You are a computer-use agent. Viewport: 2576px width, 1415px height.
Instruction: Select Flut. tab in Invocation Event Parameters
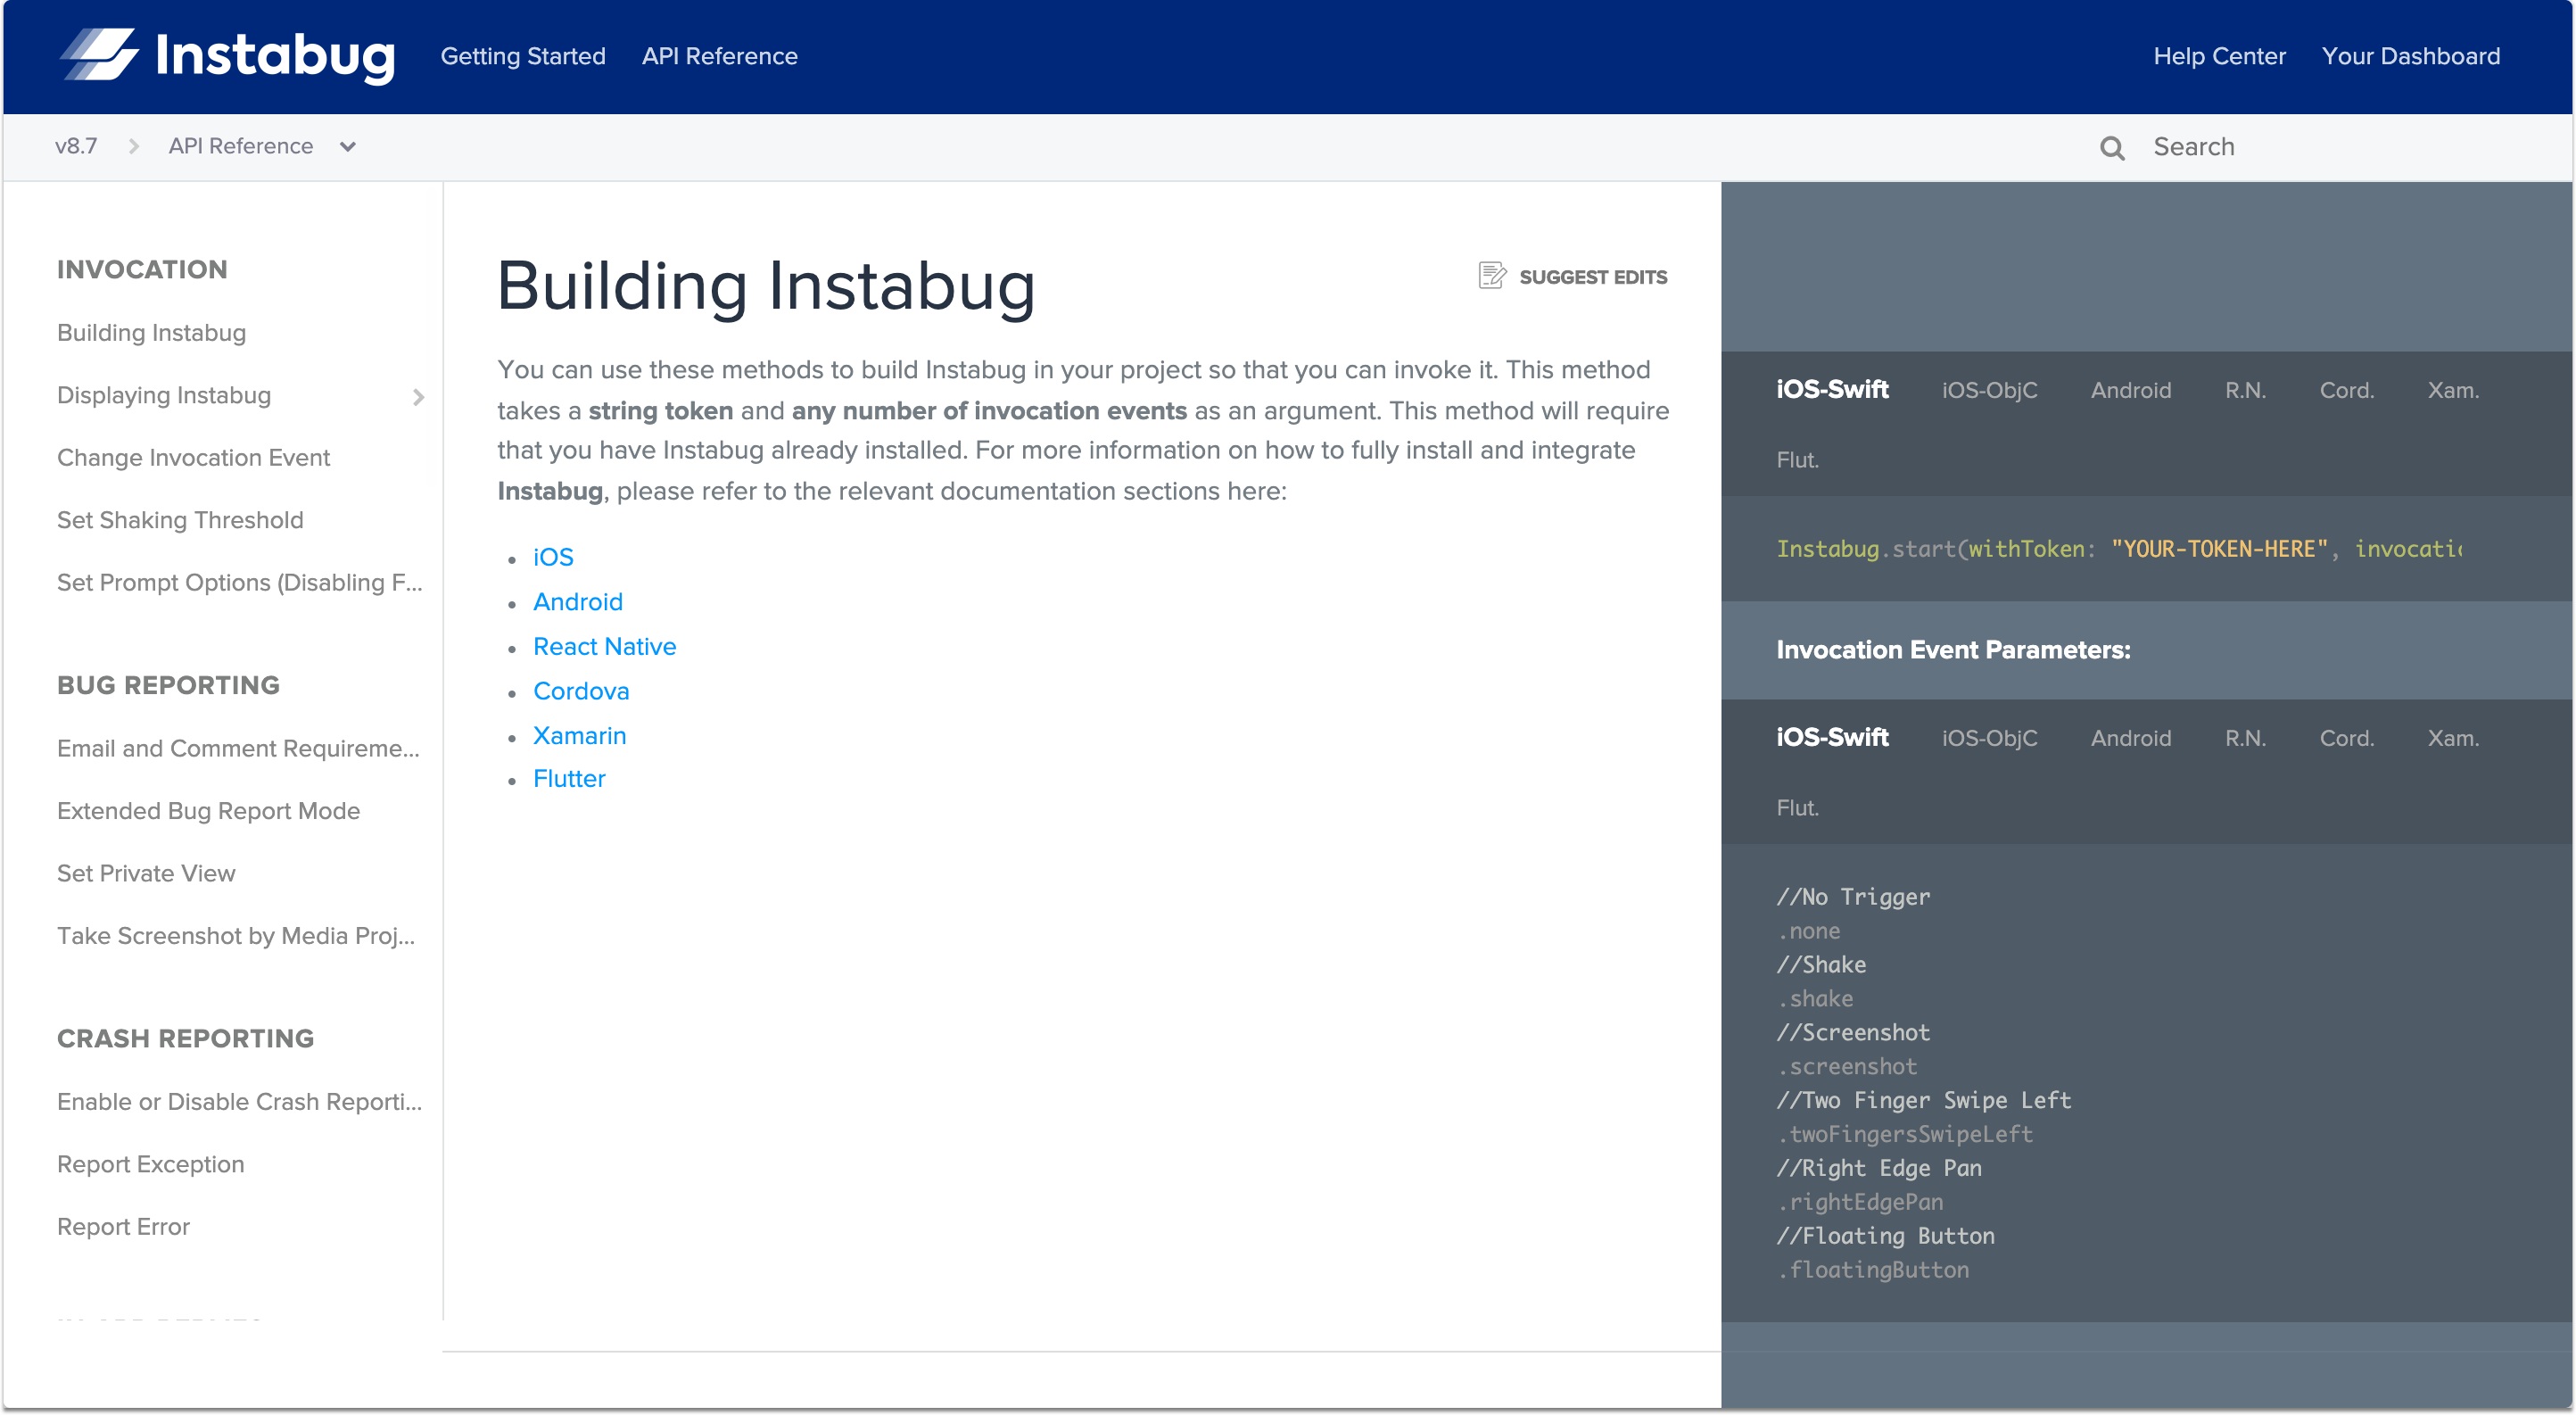(1797, 808)
